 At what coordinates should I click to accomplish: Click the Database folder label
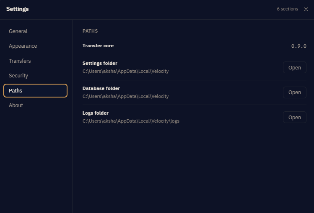pos(101,88)
